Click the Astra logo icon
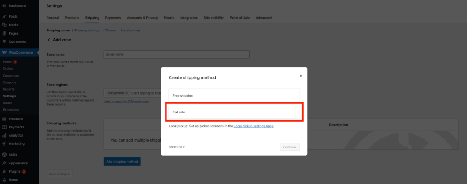 pyautogui.click(x=4, y=154)
